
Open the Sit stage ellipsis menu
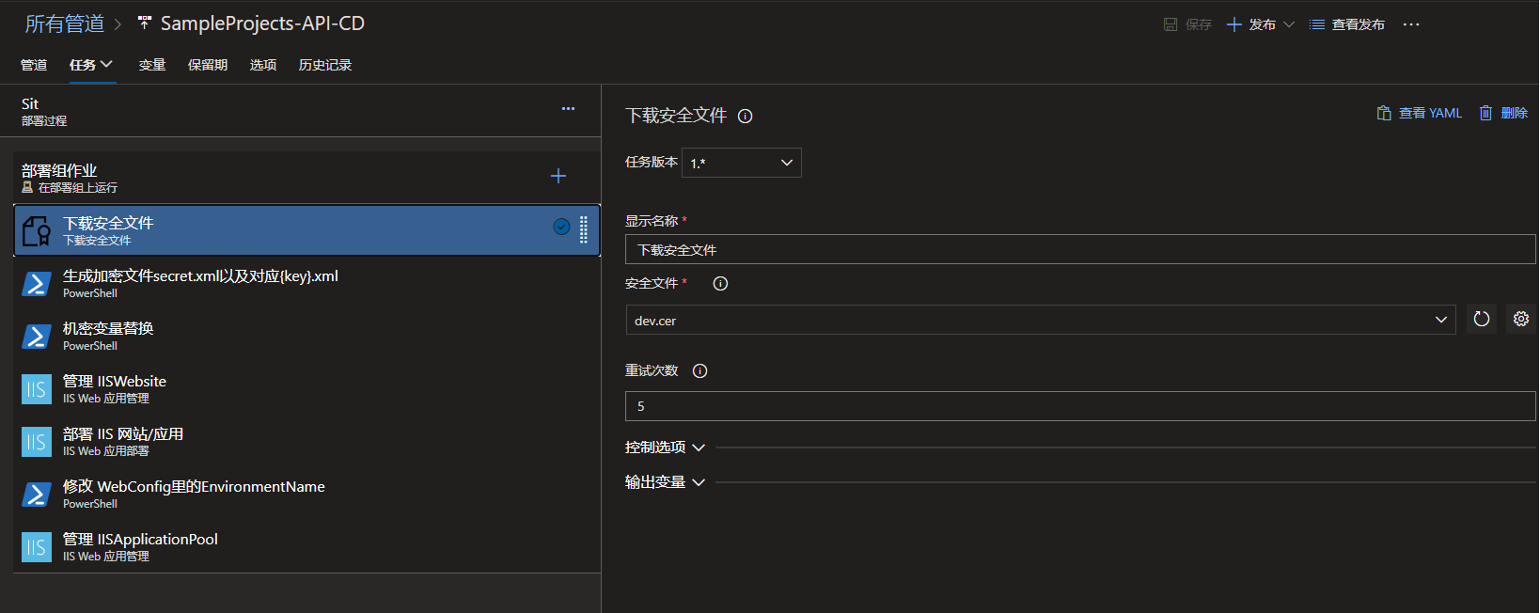[568, 109]
